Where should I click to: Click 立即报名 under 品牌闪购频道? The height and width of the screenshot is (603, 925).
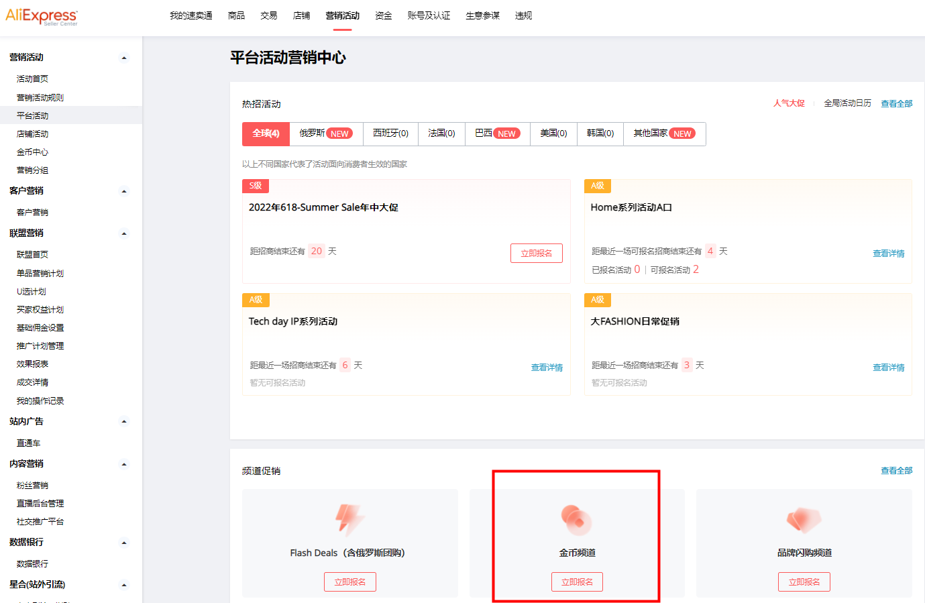click(804, 582)
